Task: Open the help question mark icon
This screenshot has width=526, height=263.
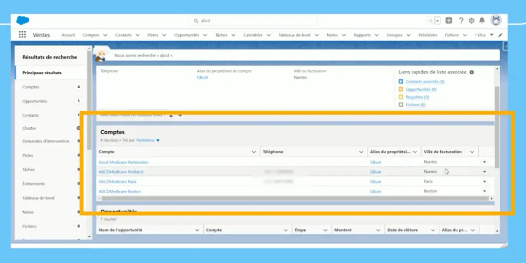Action: coord(461,21)
